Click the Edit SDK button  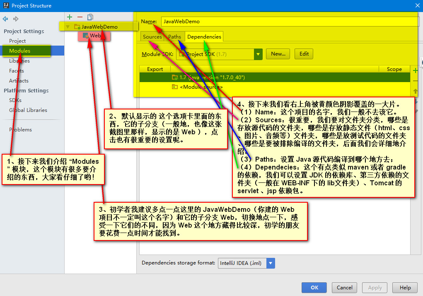click(x=304, y=54)
